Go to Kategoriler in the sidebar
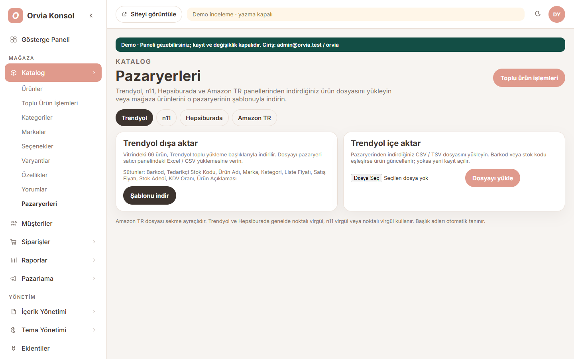Screen dimensions: 574x359 tap(37, 117)
